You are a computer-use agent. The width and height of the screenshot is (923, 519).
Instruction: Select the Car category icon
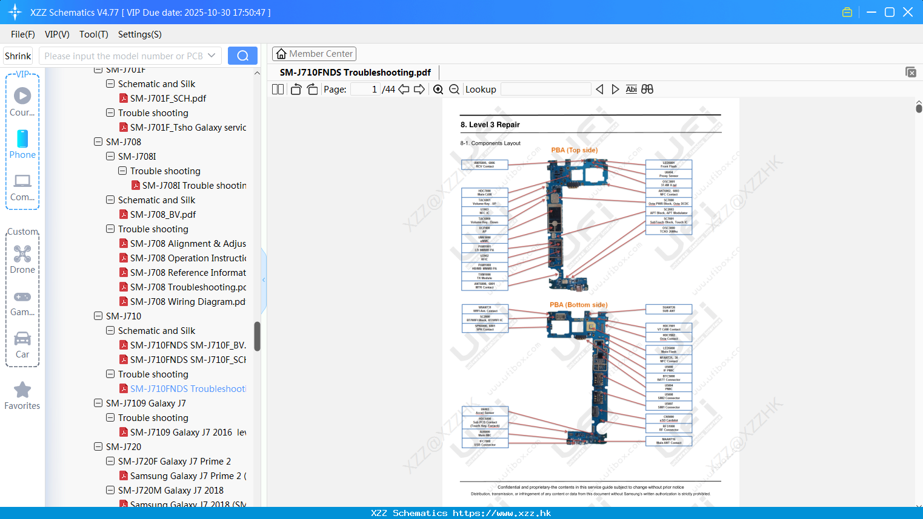tap(22, 345)
